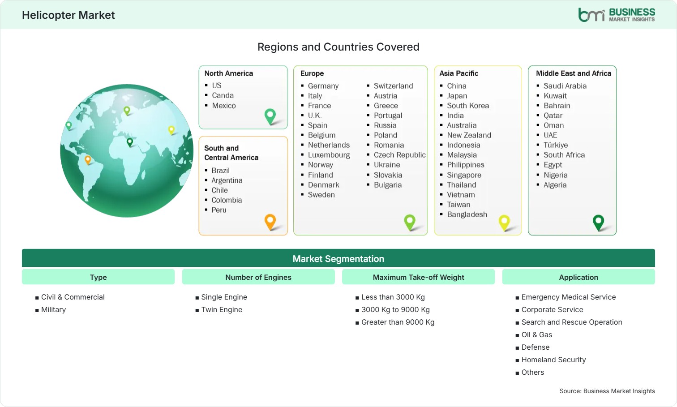Click Military under Type
The height and width of the screenshot is (407, 677).
tap(53, 309)
